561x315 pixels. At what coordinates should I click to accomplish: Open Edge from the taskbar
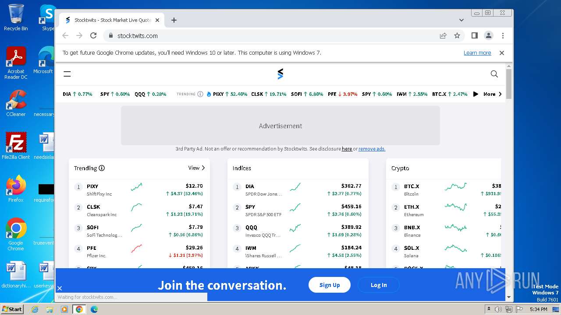pos(94,309)
